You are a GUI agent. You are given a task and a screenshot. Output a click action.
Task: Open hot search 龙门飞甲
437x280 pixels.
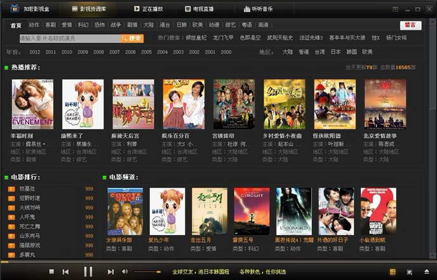pyautogui.click(x=223, y=37)
